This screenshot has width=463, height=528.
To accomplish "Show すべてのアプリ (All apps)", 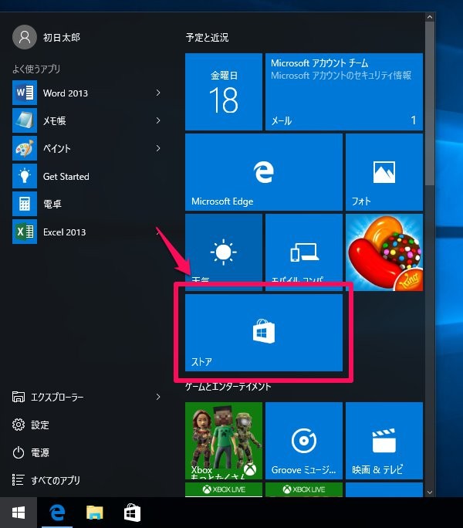I will point(46,480).
